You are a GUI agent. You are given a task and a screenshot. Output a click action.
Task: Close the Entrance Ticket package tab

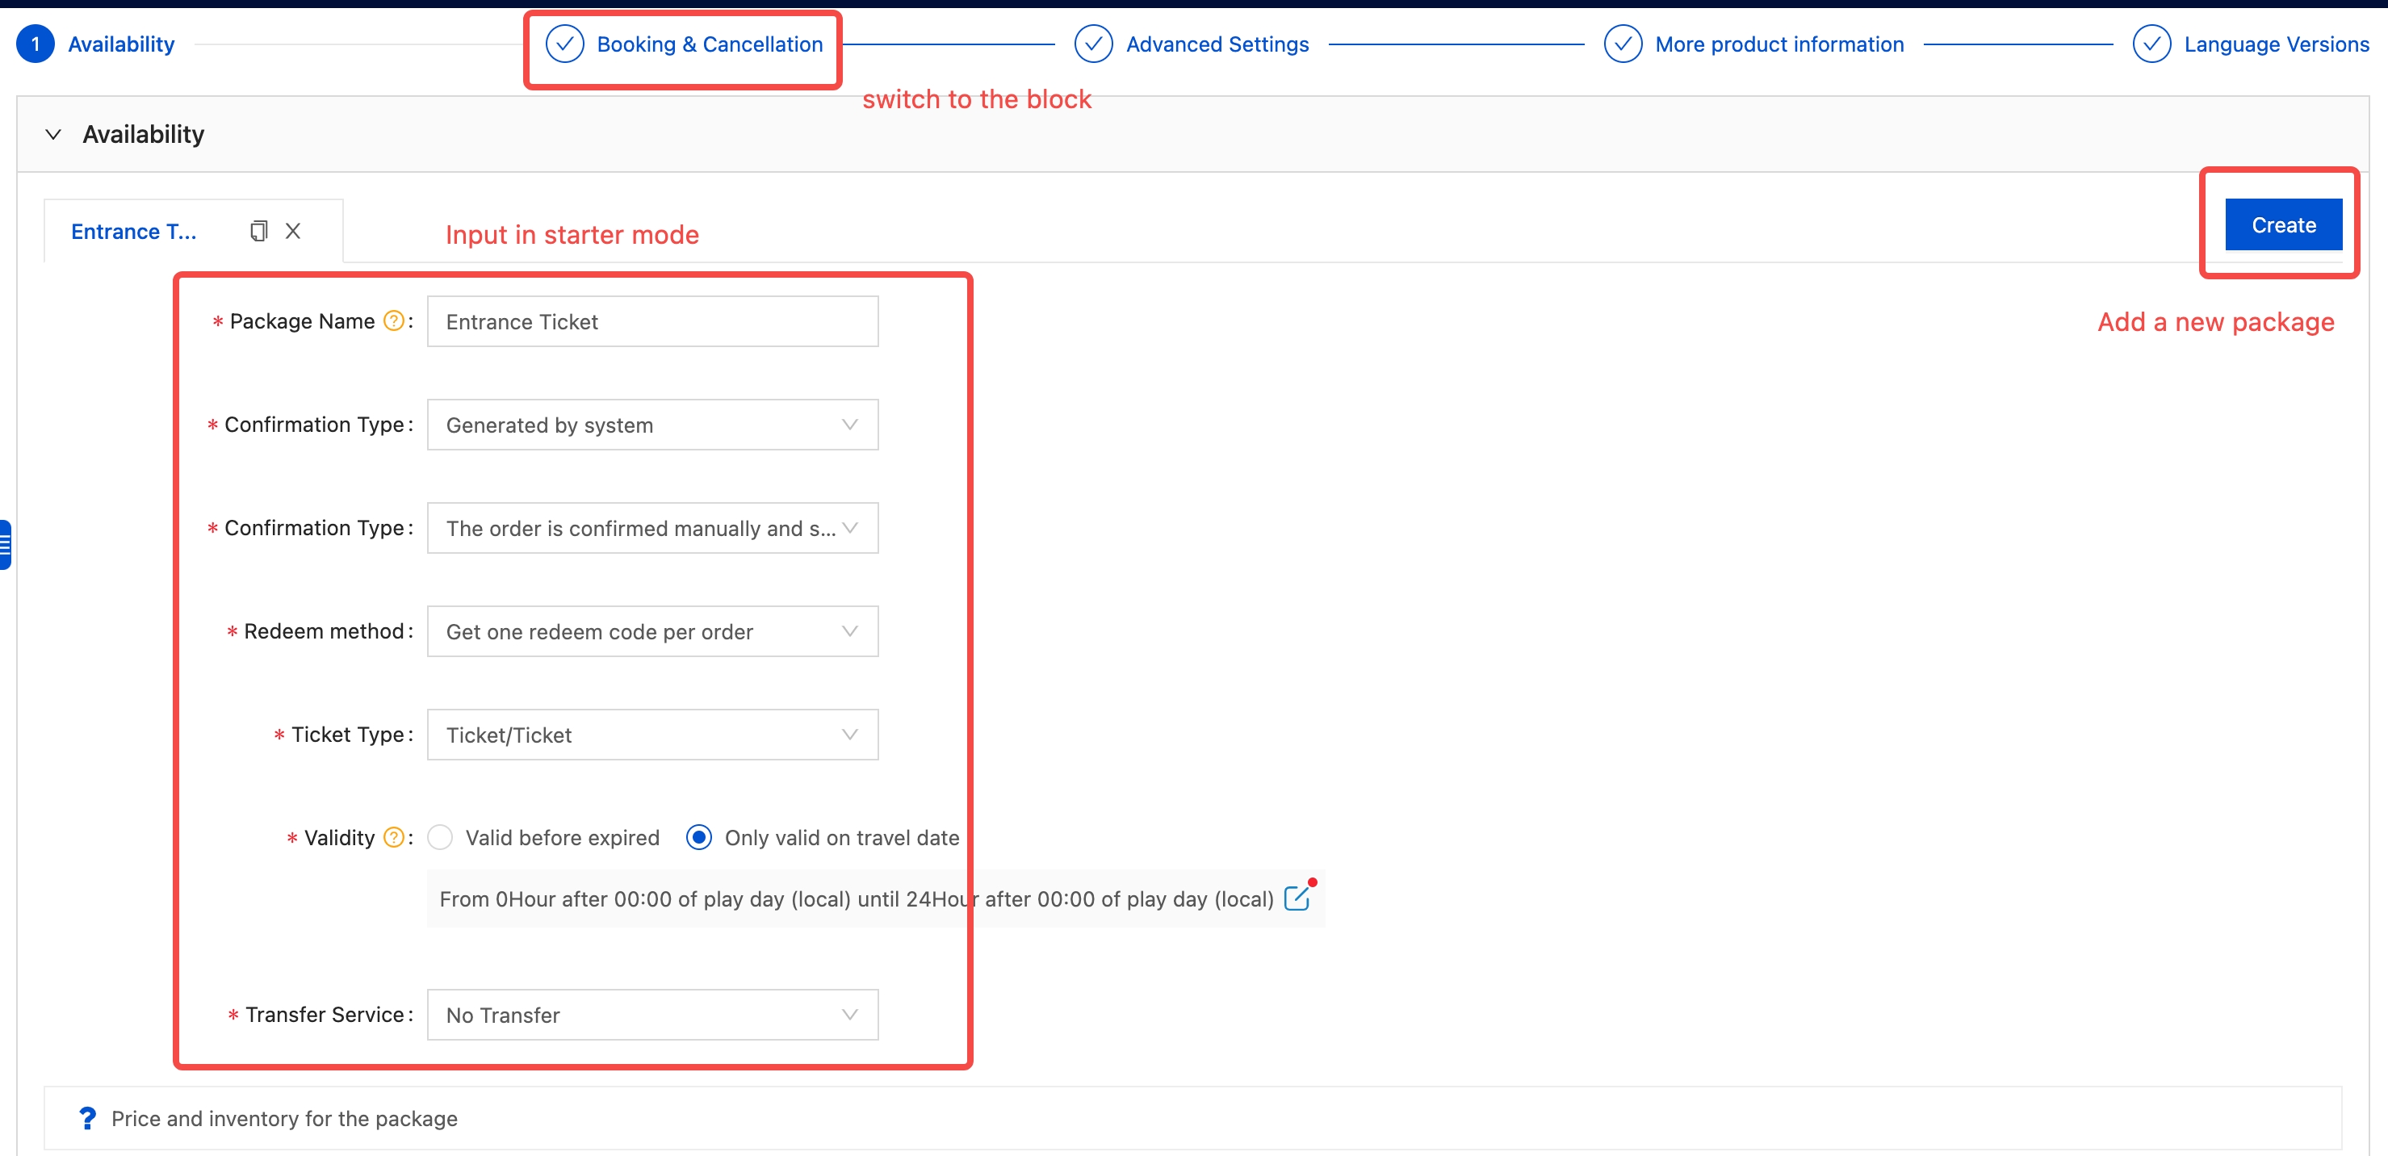coord(293,231)
